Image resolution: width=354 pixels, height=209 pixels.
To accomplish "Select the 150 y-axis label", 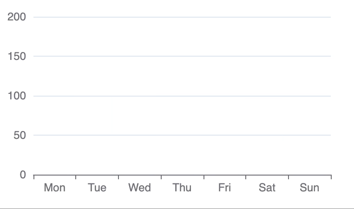I will tap(17, 56).
